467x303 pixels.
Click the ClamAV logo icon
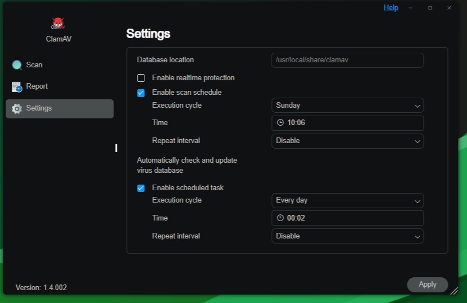[58, 23]
